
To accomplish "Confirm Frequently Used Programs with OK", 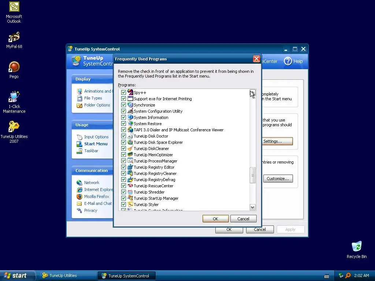I will click(x=215, y=219).
